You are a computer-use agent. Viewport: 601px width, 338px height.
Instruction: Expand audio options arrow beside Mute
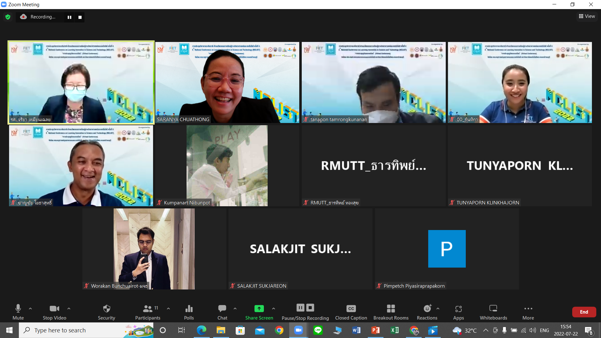tap(30, 309)
